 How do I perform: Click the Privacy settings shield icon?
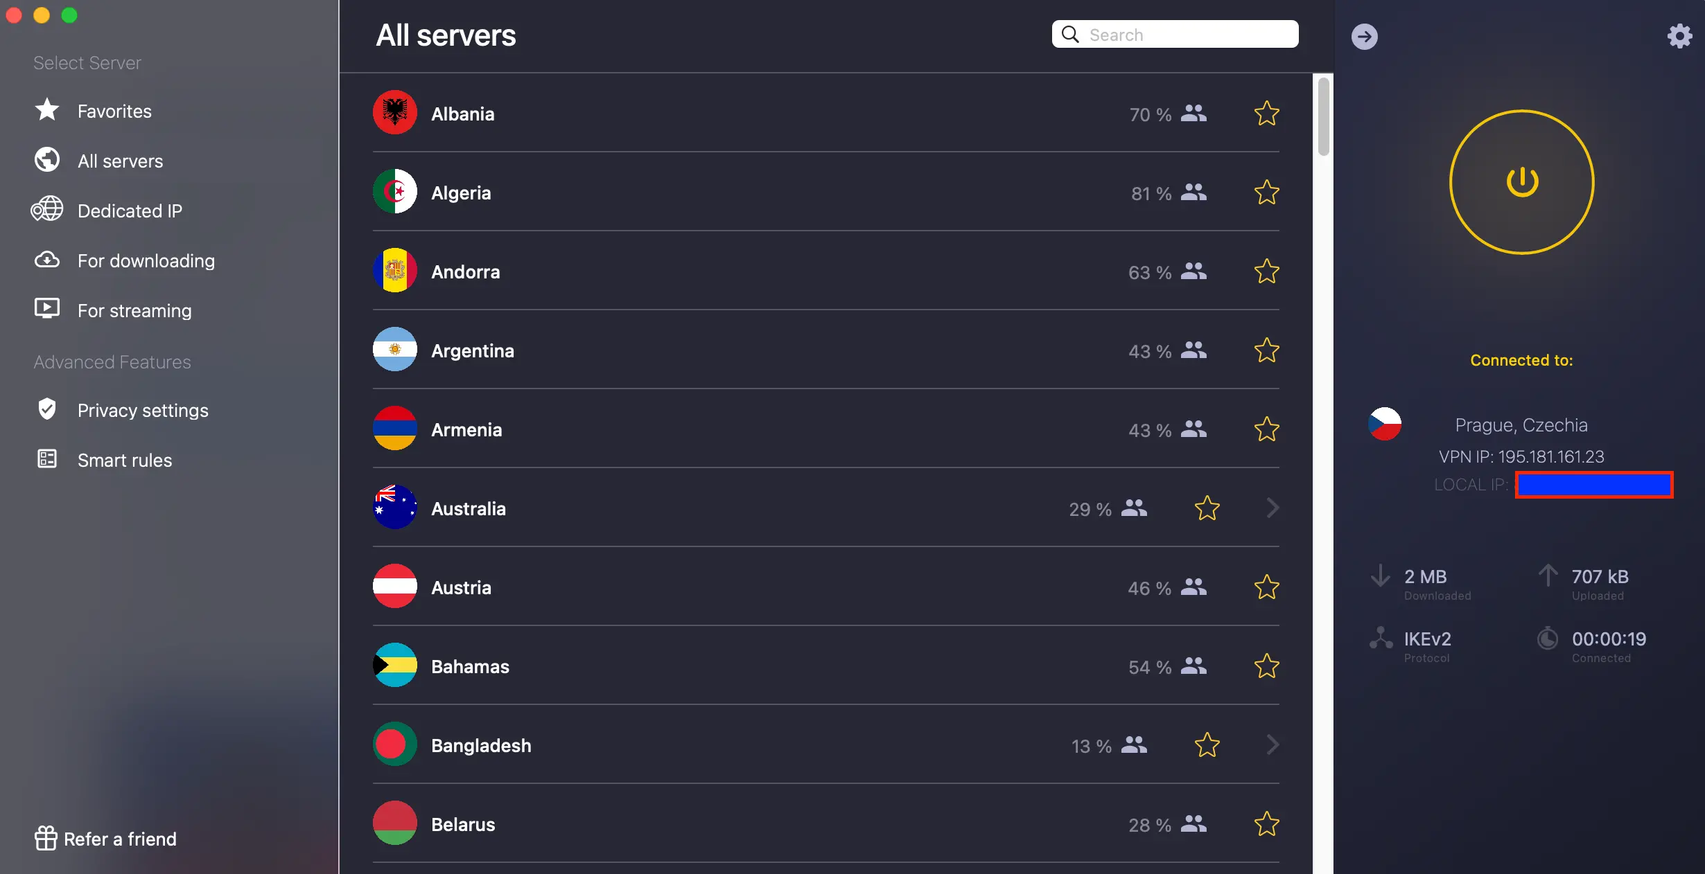coord(46,409)
